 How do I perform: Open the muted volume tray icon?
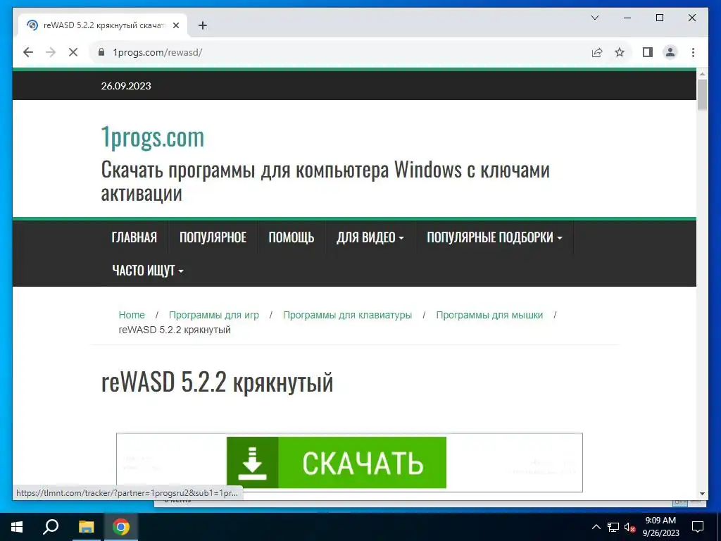(629, 527)
